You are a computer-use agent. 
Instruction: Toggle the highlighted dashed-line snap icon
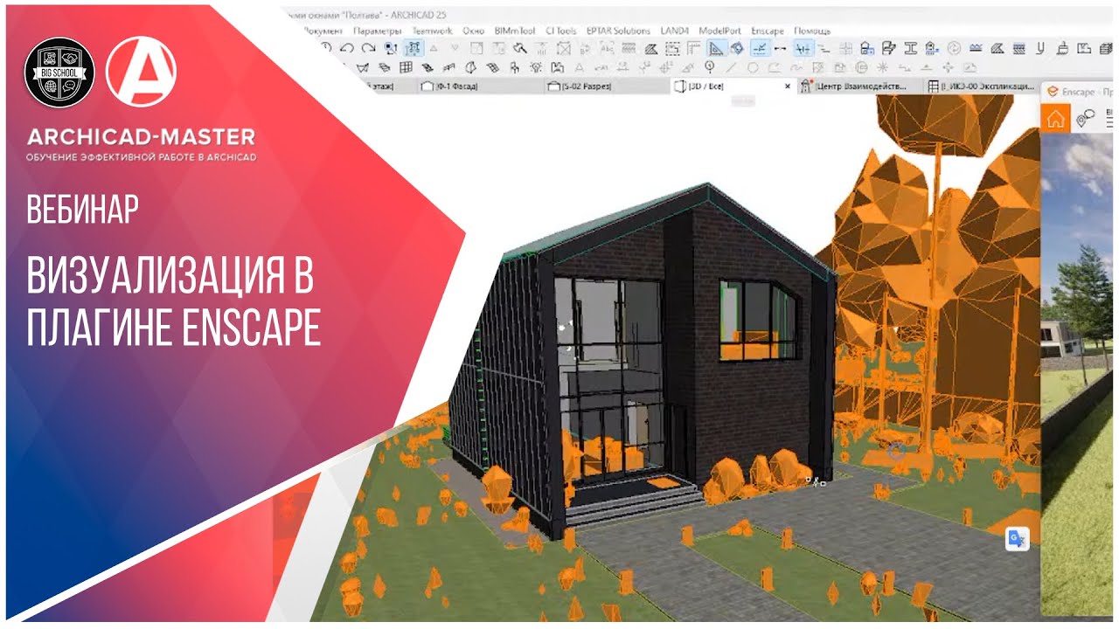(759, 49)
